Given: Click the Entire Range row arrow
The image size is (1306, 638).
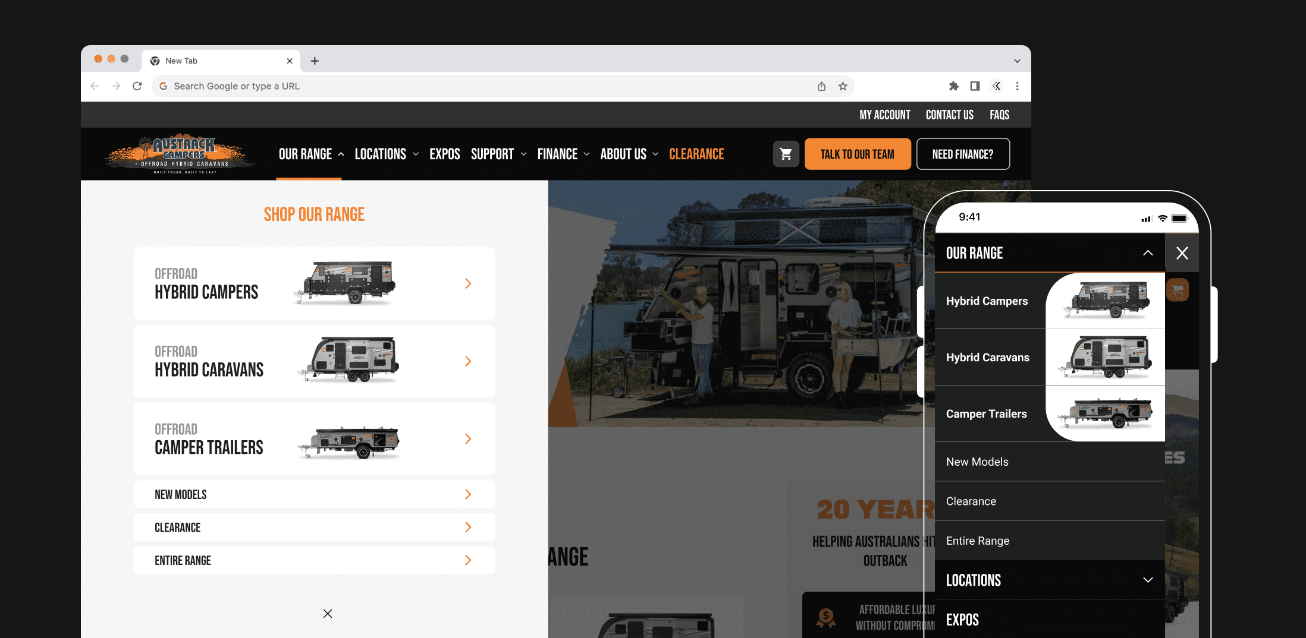Looking at the screenshot, I should click(468, 560).
